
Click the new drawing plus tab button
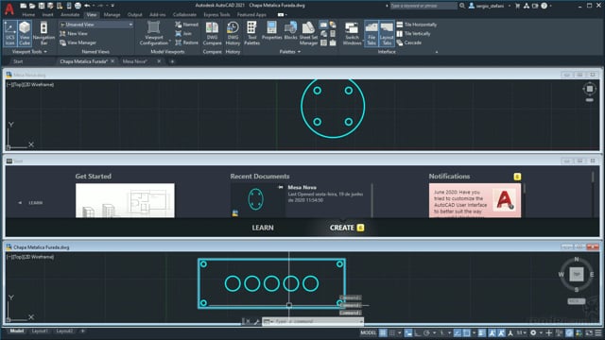pos(172,61)
